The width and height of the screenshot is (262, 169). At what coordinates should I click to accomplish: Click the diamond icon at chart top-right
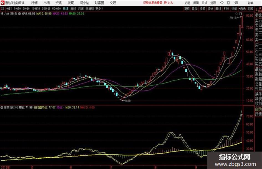pyautogui.click(x=236, y=14)
